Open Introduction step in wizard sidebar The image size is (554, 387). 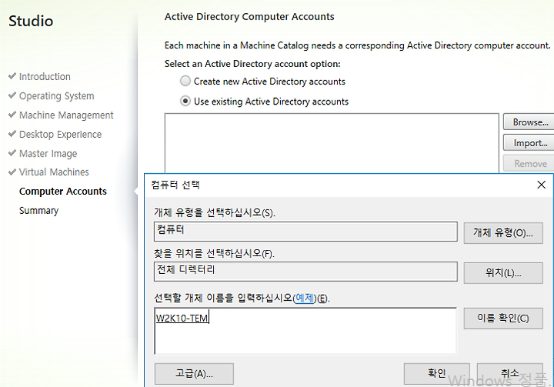pyautogui.click(x=45, y=76)
